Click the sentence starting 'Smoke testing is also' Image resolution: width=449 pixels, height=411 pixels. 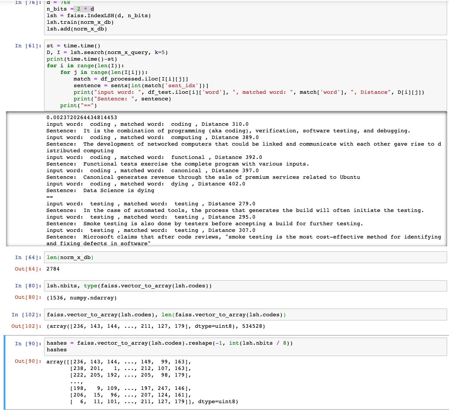(x=223, y=224)
